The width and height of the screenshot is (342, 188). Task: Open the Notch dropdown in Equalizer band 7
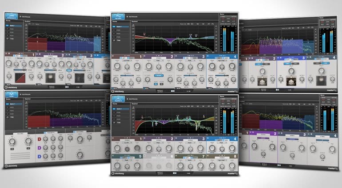[191, 161]
